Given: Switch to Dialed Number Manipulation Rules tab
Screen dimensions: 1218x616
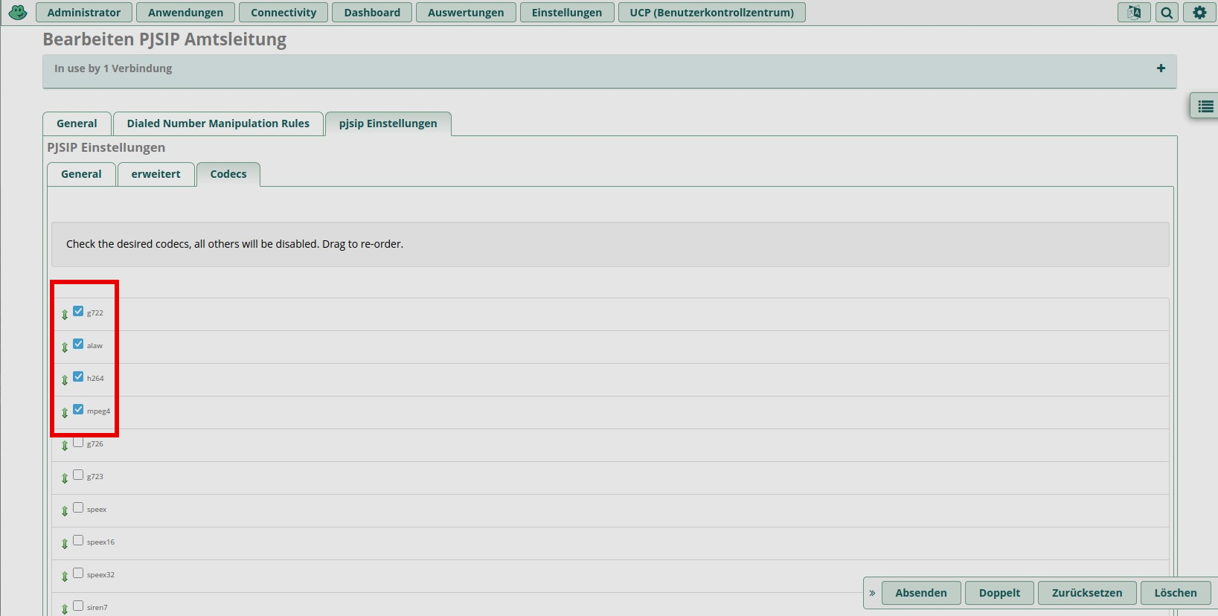Looking at the screenshot, I should tap(218, 123).
